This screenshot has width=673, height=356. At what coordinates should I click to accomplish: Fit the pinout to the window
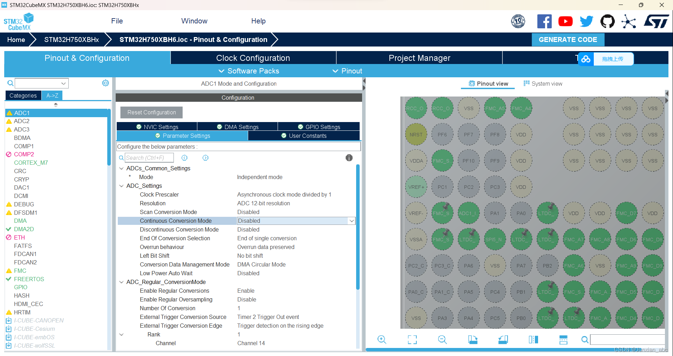point(412,340)
